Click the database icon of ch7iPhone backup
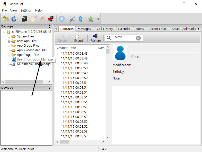The image size is (202, 152). point(9,32)
